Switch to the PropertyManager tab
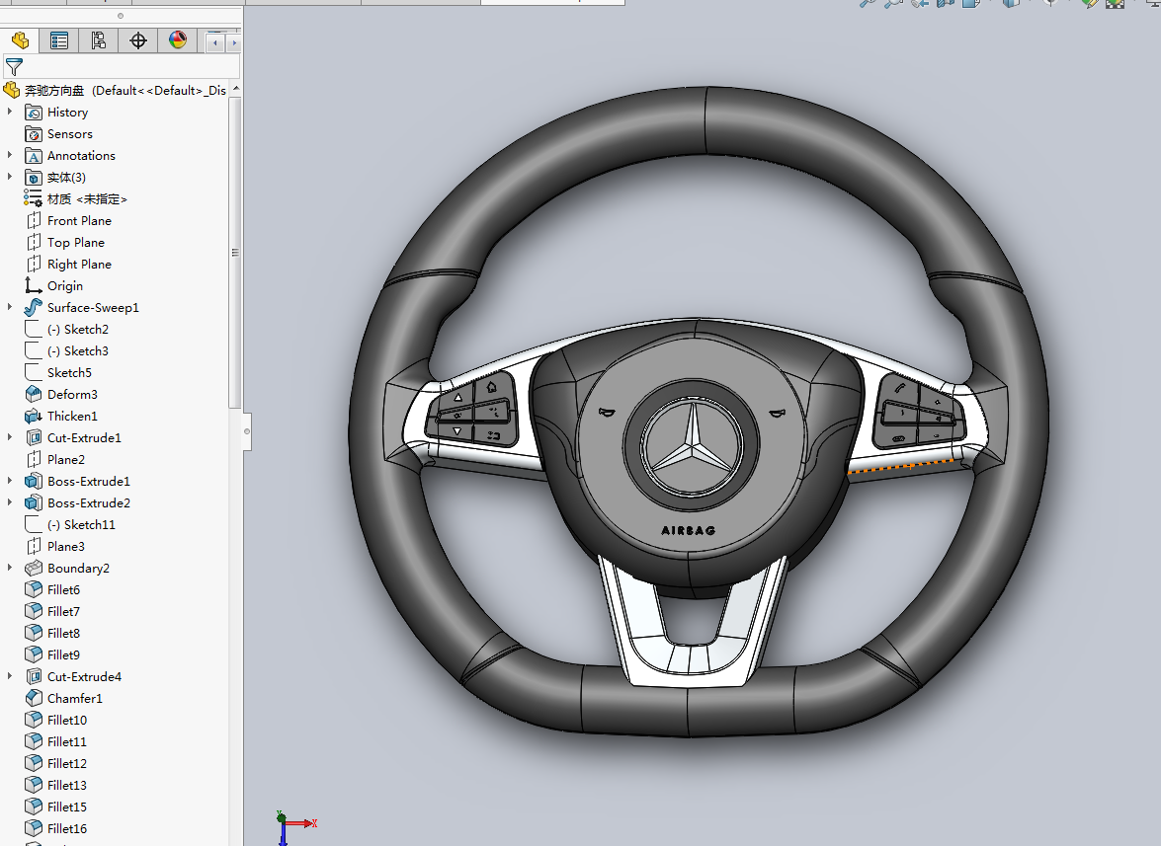 (x=59, y=40)
